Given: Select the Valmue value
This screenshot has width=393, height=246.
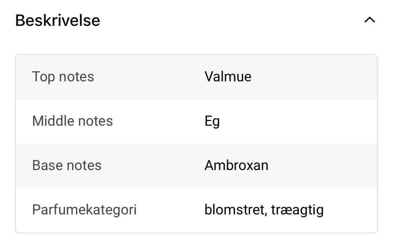Looking at the screenshot, I should coord(228,77).
